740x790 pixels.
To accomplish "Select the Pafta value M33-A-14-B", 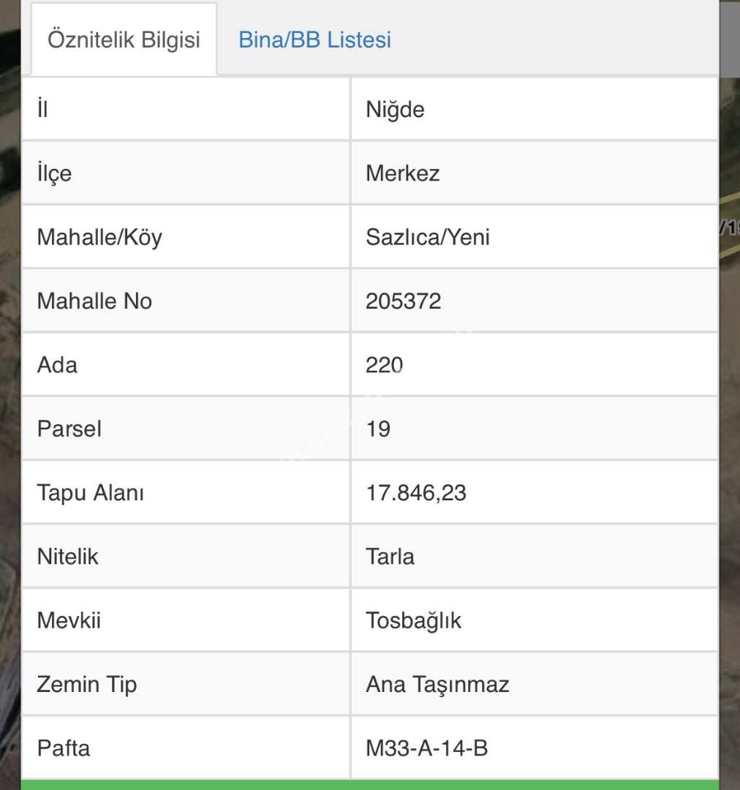I will point(427,748).
